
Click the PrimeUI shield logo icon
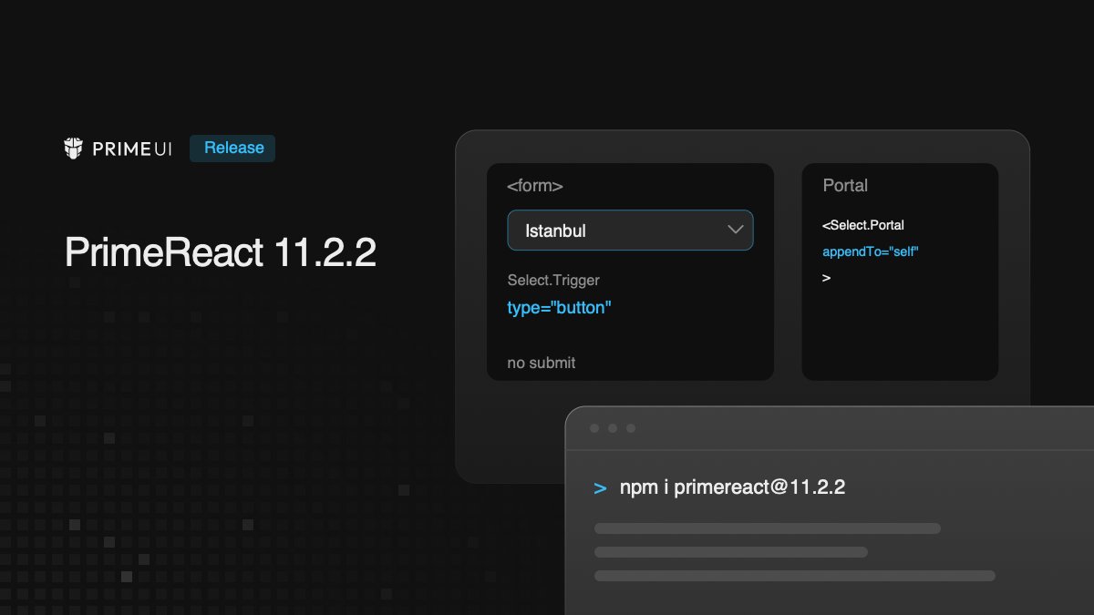(75, 149)
